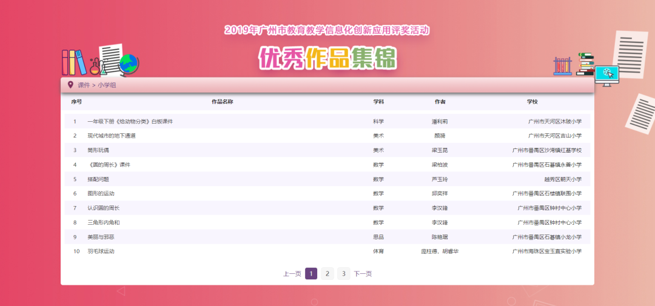This screenshot has height=306, width=655.
Task: Click subject 思品 in row 9
Action: (378, 237)
